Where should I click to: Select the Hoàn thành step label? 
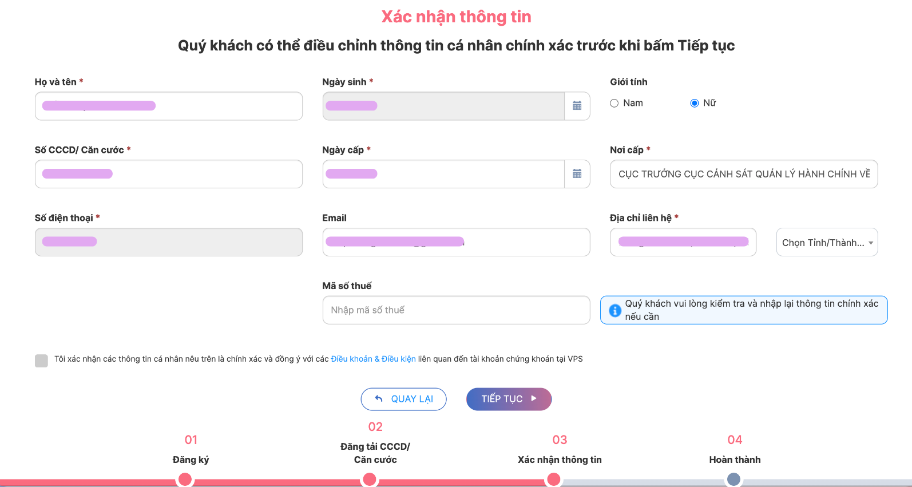pos(735,459)
